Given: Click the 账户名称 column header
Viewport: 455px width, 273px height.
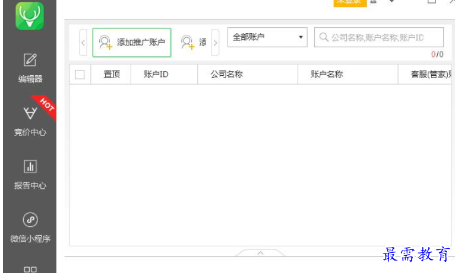Looking at the screenshot, I should tap(327, 75).
